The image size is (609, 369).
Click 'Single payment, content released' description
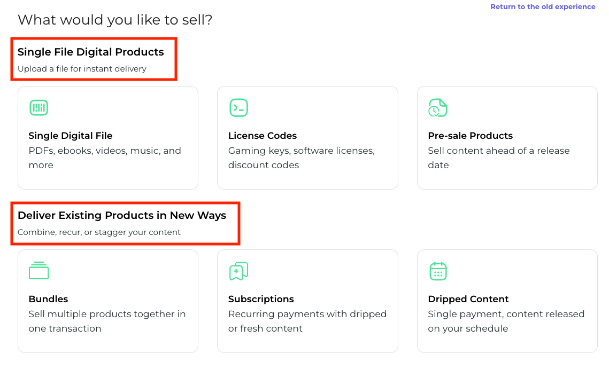click(506, 314)
